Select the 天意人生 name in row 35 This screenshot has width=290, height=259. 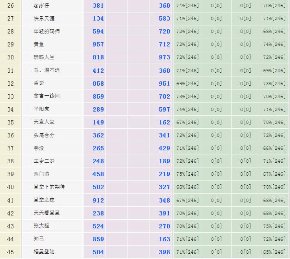[x=43, y=122]
